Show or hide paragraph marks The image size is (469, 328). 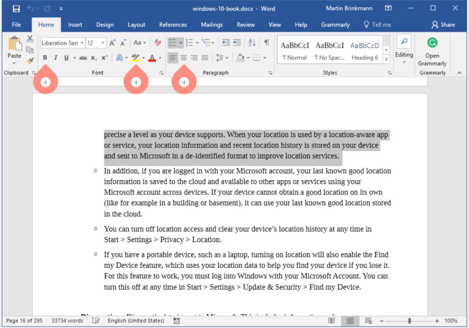[266, 43]
